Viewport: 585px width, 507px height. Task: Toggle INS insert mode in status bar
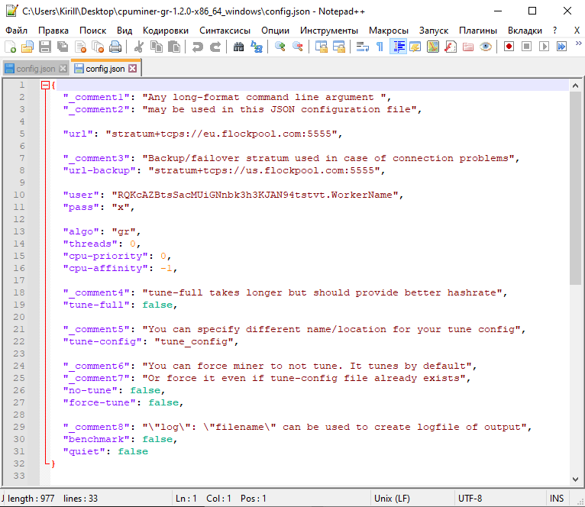pos(557,499)
